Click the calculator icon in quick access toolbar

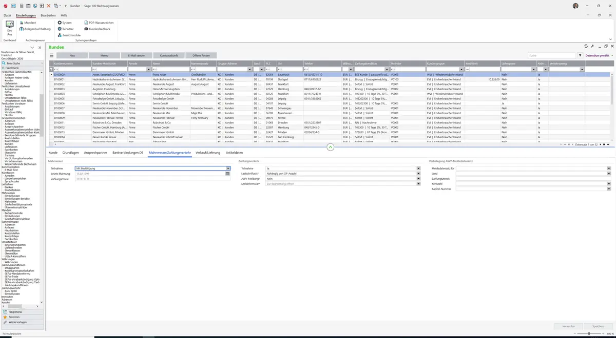[x=21, y=6]
